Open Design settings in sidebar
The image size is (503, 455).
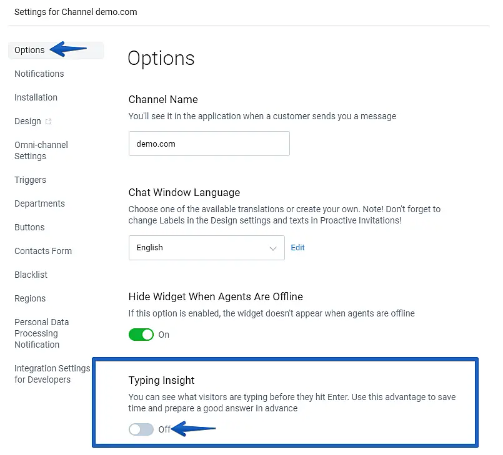click(x=27, y=121)
